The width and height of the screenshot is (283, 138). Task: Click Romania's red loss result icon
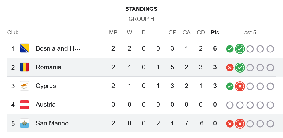[230, 67]
